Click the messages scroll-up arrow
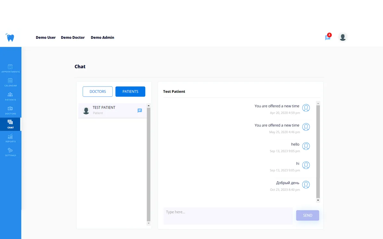 click(x=318, y=103)
